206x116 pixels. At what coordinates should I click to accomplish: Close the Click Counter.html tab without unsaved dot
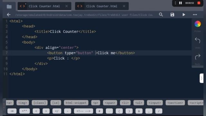(124, 6)
